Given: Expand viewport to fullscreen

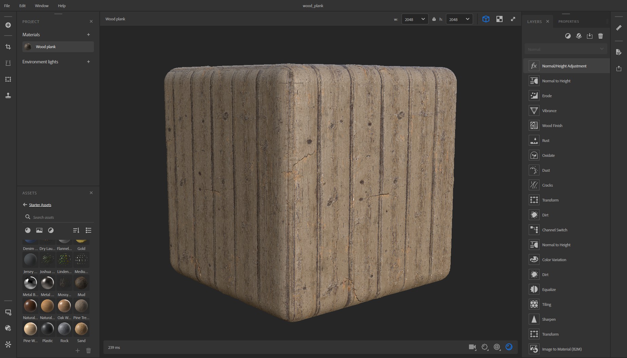Looking at the screenshot, I should (513, 19).
